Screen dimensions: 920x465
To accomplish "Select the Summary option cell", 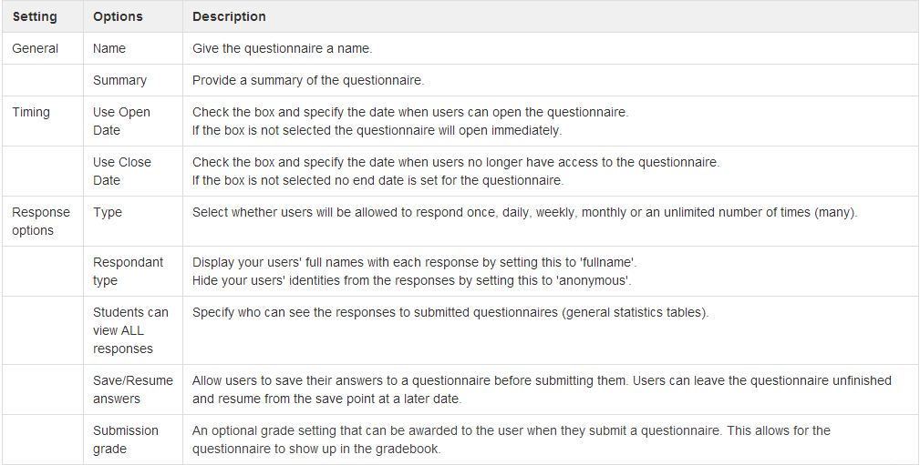I will coord(119,80).
